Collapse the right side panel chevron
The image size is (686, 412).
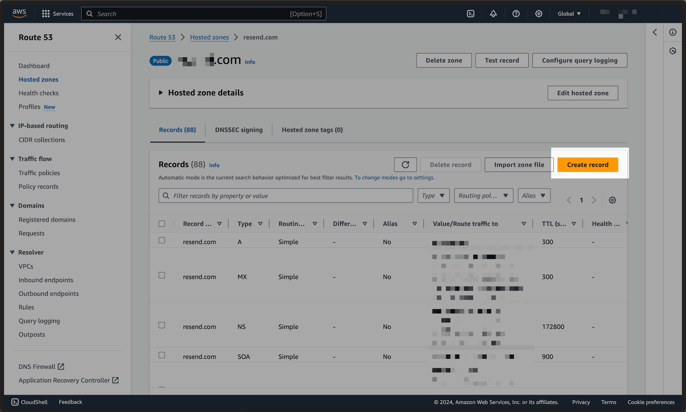point(655,32)
